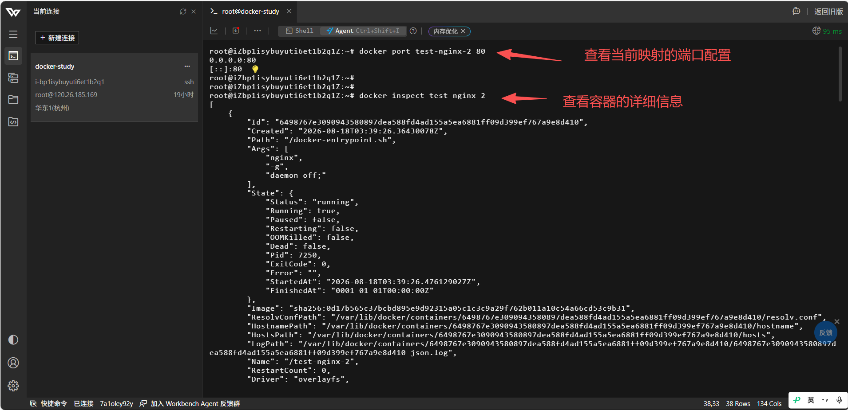848x410 pixels.
Task: Select the terminal connections sidebar icon
Action: [13, 56]
